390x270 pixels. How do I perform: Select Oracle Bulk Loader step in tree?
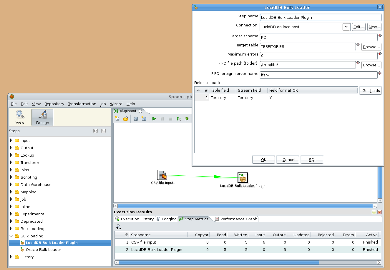point(44,249)
